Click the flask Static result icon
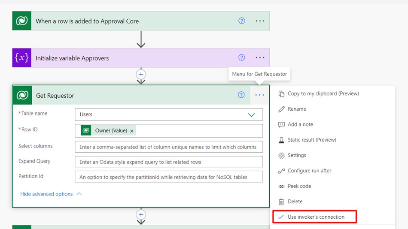This screenshot has width=408, height=229. click(281, 140)
